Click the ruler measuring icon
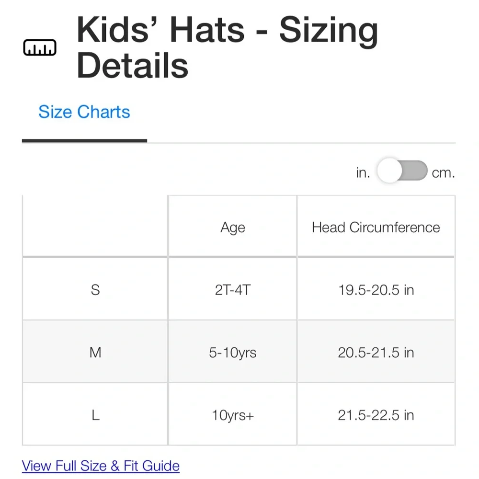 coord(40,47)
